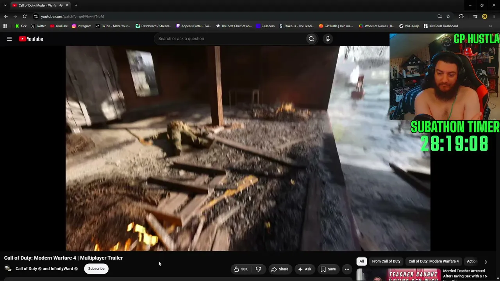The width and height of the screenshot is (500, 281).
Task: Click the search magnifier button
Action: (x=311, y=39)
